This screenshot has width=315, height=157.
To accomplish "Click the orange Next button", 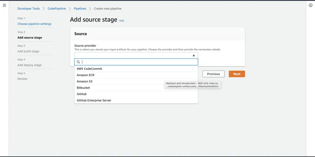I will click(x=237, y=74).
